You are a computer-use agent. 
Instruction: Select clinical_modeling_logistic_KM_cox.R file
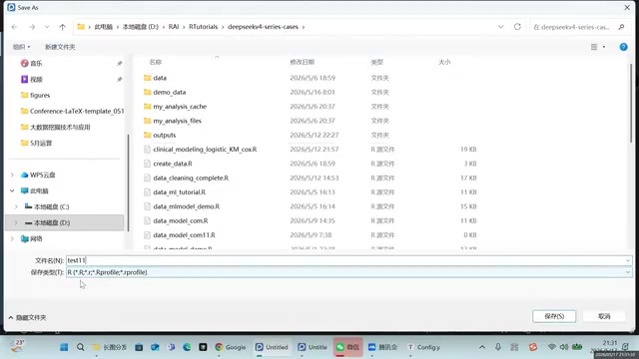205,150
